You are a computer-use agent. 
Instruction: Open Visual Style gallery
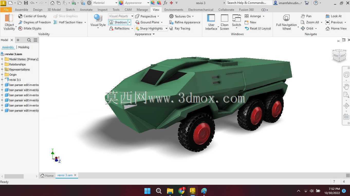(98, 22)
